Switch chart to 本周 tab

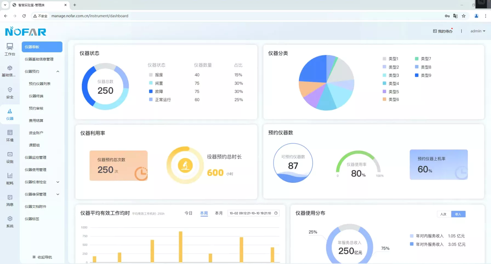click(x=204, y=213)
